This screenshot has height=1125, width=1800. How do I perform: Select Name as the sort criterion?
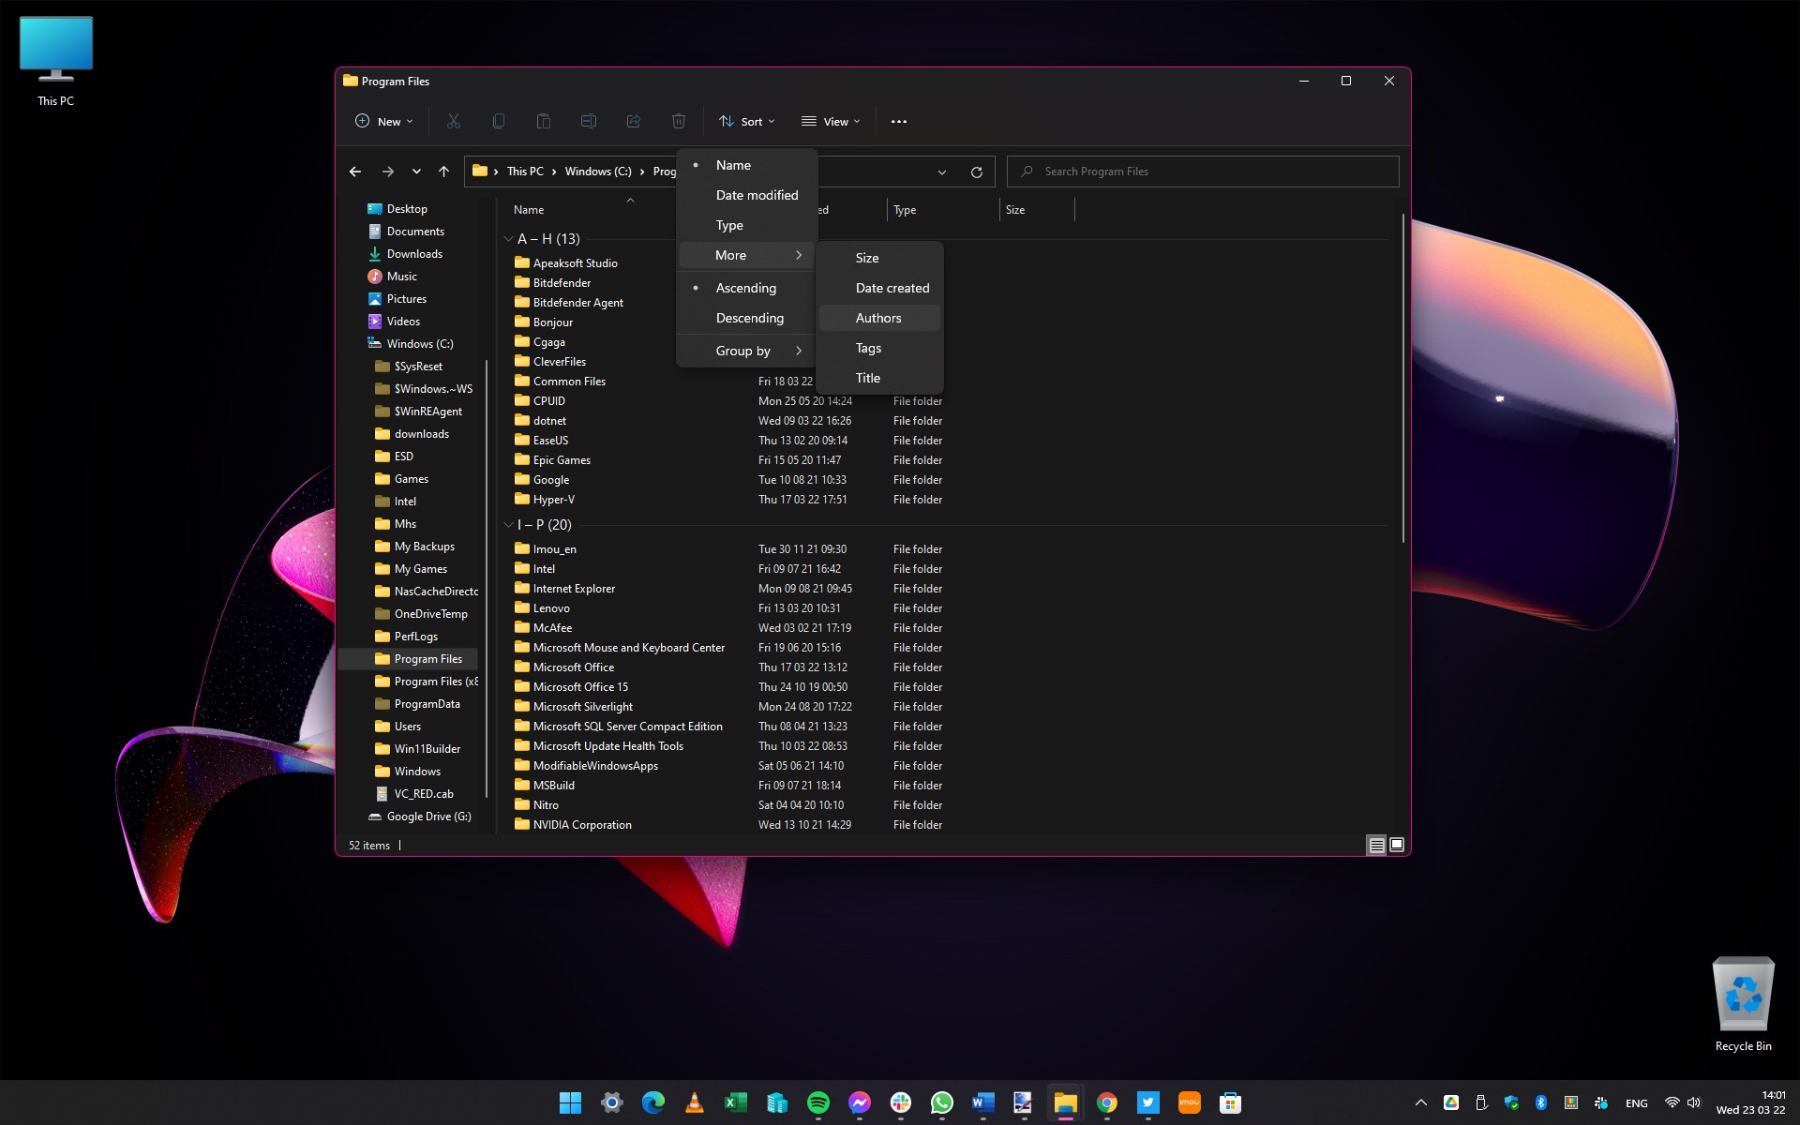point(732,165)
